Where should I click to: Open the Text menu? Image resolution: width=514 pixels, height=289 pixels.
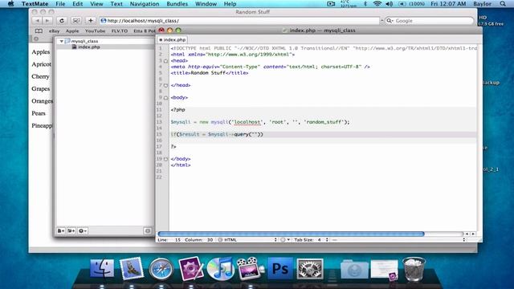(x=116, y=4)
